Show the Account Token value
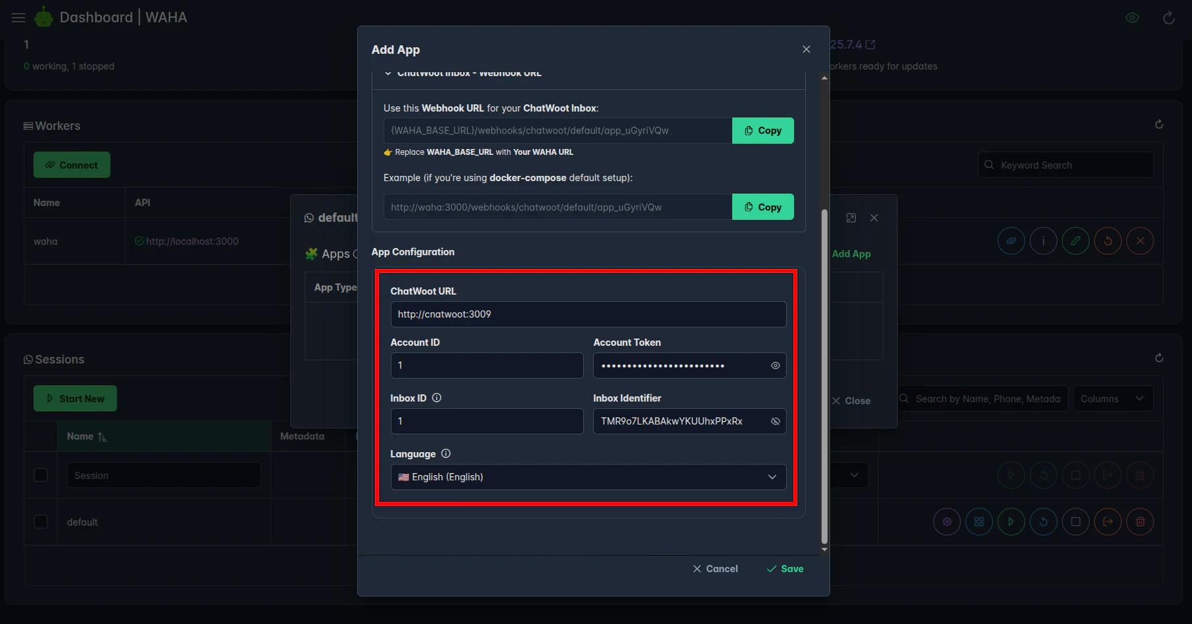This screenshot has height=624, width=1192. [x=776, y=365]
